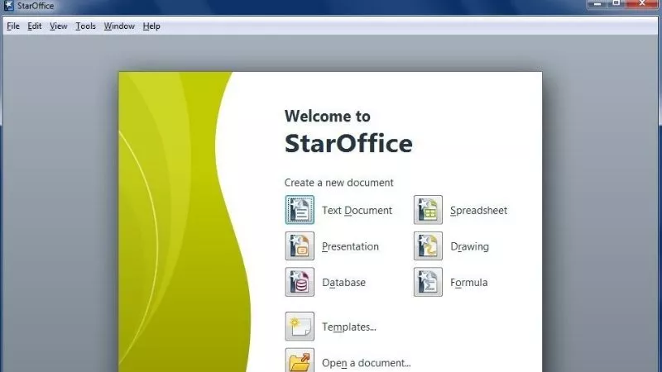Viewport: 662px width, 372px height.
Task: Click the Drawing icon
Action: click(x=428, y=246)
